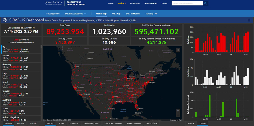Screen dimensions: 254x126
Task: Click the JHU shield dashboard icon
Action: point(5,20)
